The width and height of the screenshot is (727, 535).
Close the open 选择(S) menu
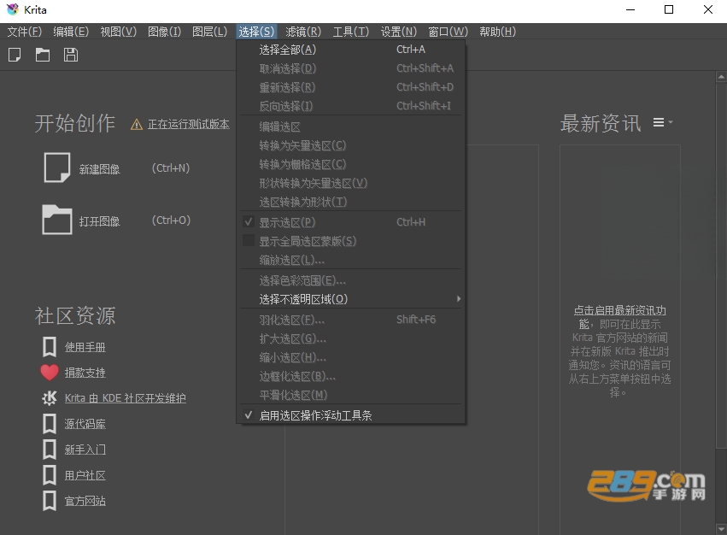pos(256,32)
